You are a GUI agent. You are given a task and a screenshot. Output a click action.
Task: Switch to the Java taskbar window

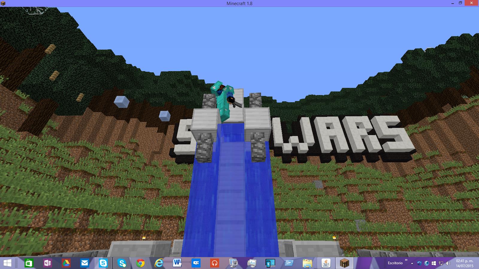click(x=326, y=263)
